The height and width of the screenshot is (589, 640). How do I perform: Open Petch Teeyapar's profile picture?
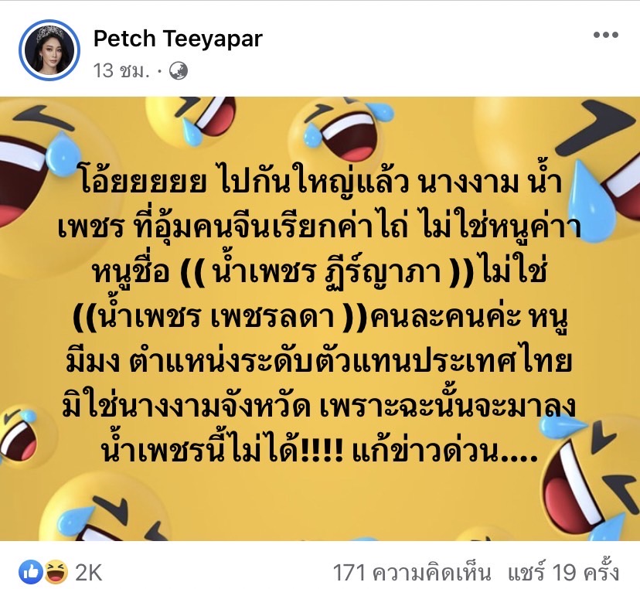tap(49, 49)
